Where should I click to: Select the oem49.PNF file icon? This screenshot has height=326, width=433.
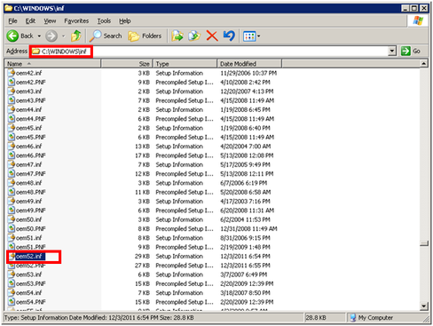point(12,211)
